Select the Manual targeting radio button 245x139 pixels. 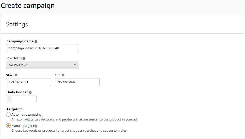coord(8,126)
